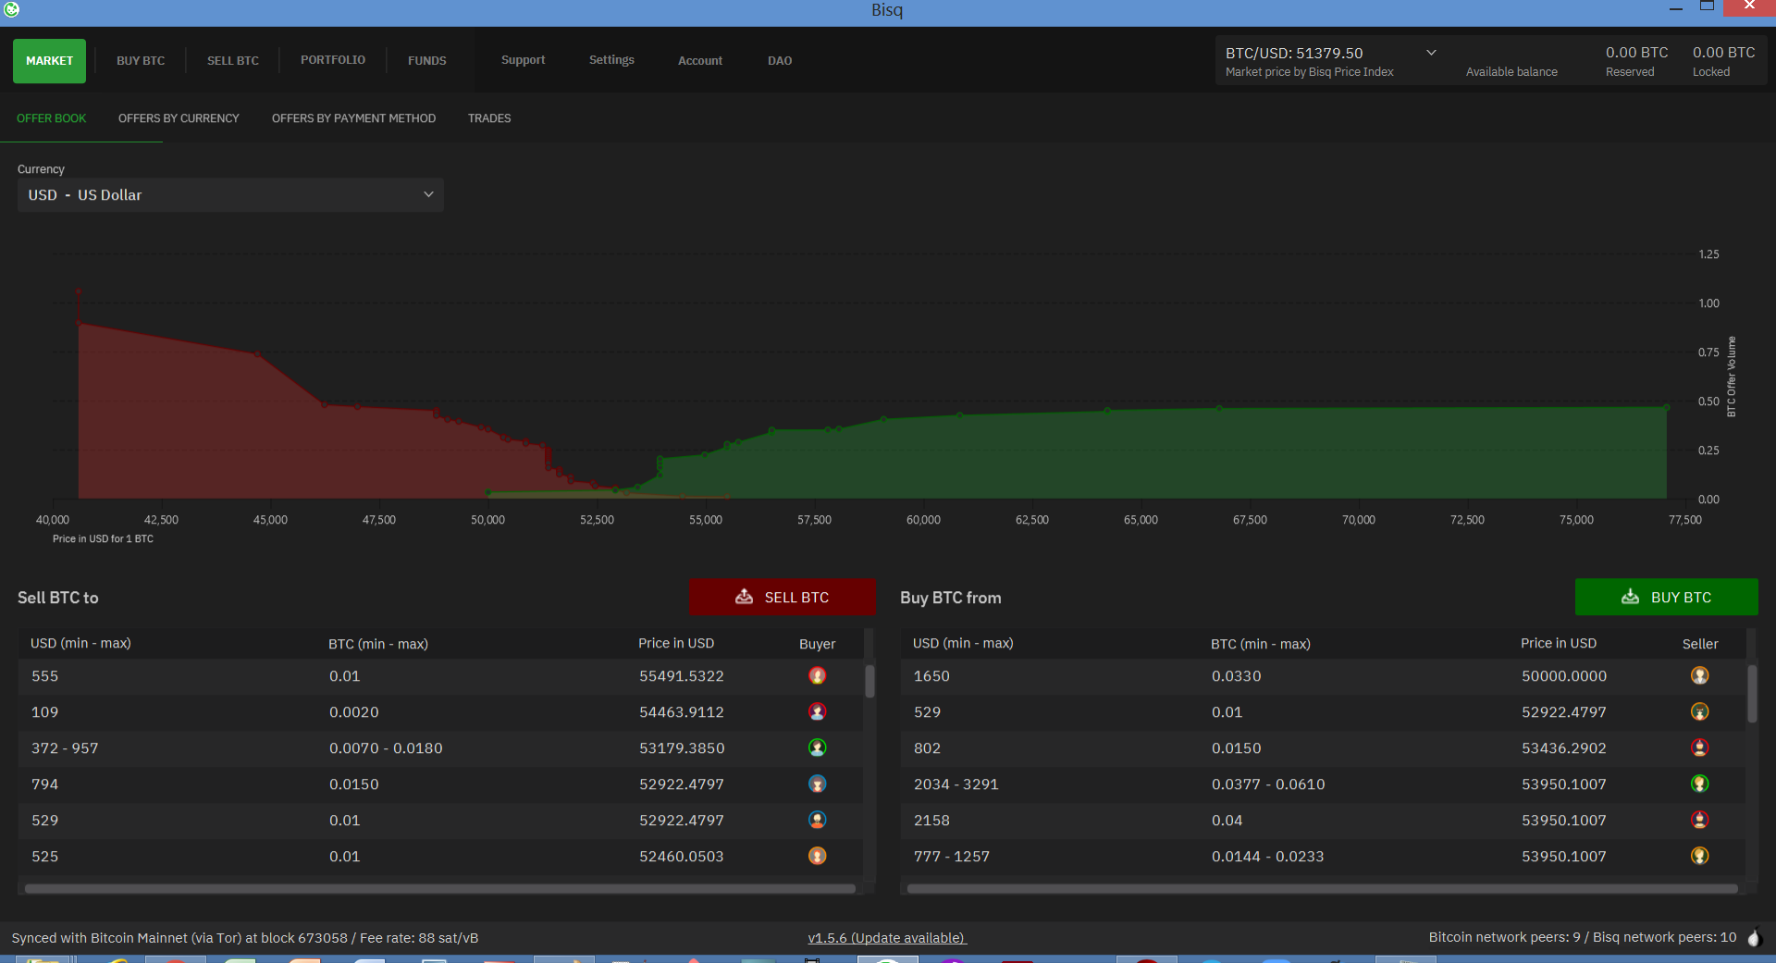This screenshot has width=1776, height=963.
Task: Click buyer avatar icon for 53179.3850 offer
Action: pyautogui.click(x=817, y=748)
